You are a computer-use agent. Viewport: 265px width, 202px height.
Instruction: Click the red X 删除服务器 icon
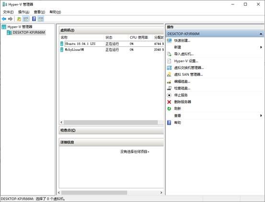[169, 102]
